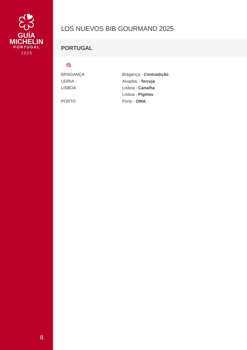Click the Bib Gourmand face icon
Image resolution: width=247 pixels, height=350 pixels.
click(69, 65)
